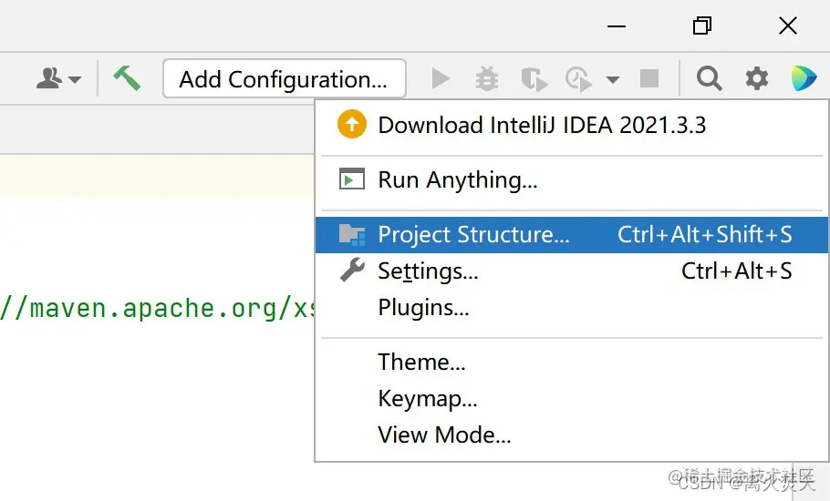This screenshot has width=830, height=501.
Task: Choose Run Anything... from the menu
Action: tap(572, 180)
